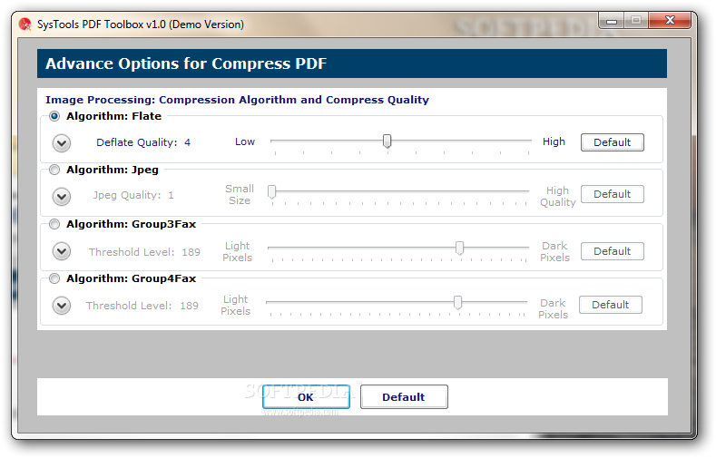The height and width of the screenshot is (458, 716).
Task: Reset Deflate Quality with its Default button
Action: 613,142
